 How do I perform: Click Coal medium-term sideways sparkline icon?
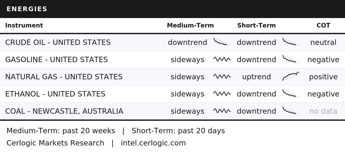pos(222,111)
